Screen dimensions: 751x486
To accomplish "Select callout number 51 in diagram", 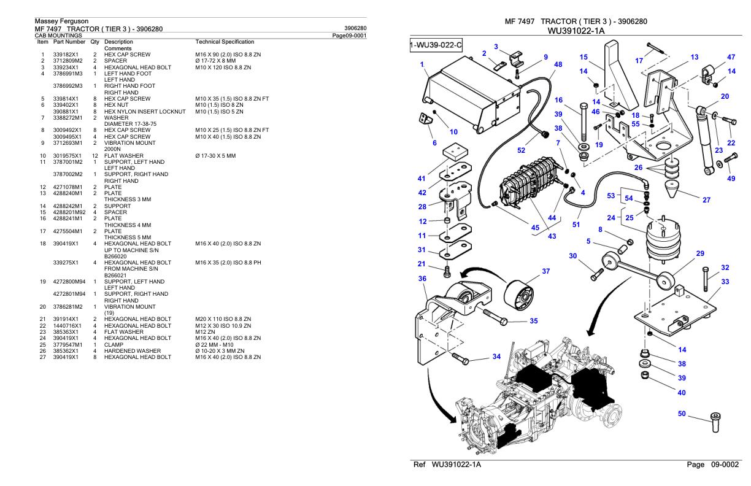I will 576,225.
